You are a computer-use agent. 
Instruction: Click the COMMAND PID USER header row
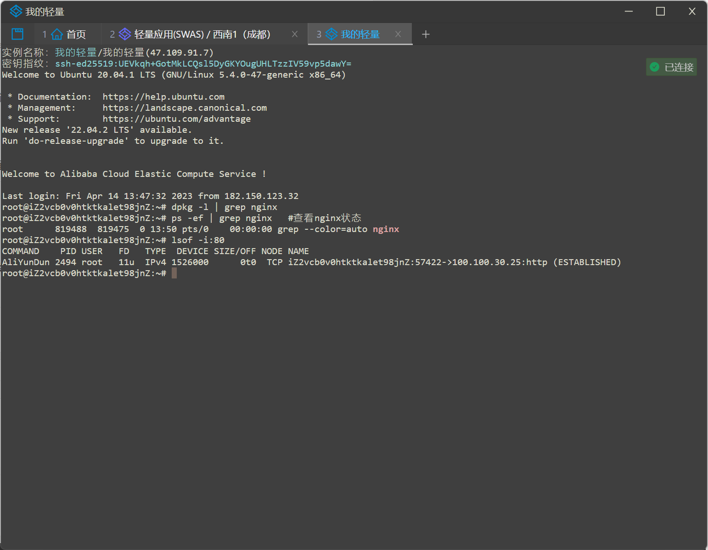[x=156, y=251]
